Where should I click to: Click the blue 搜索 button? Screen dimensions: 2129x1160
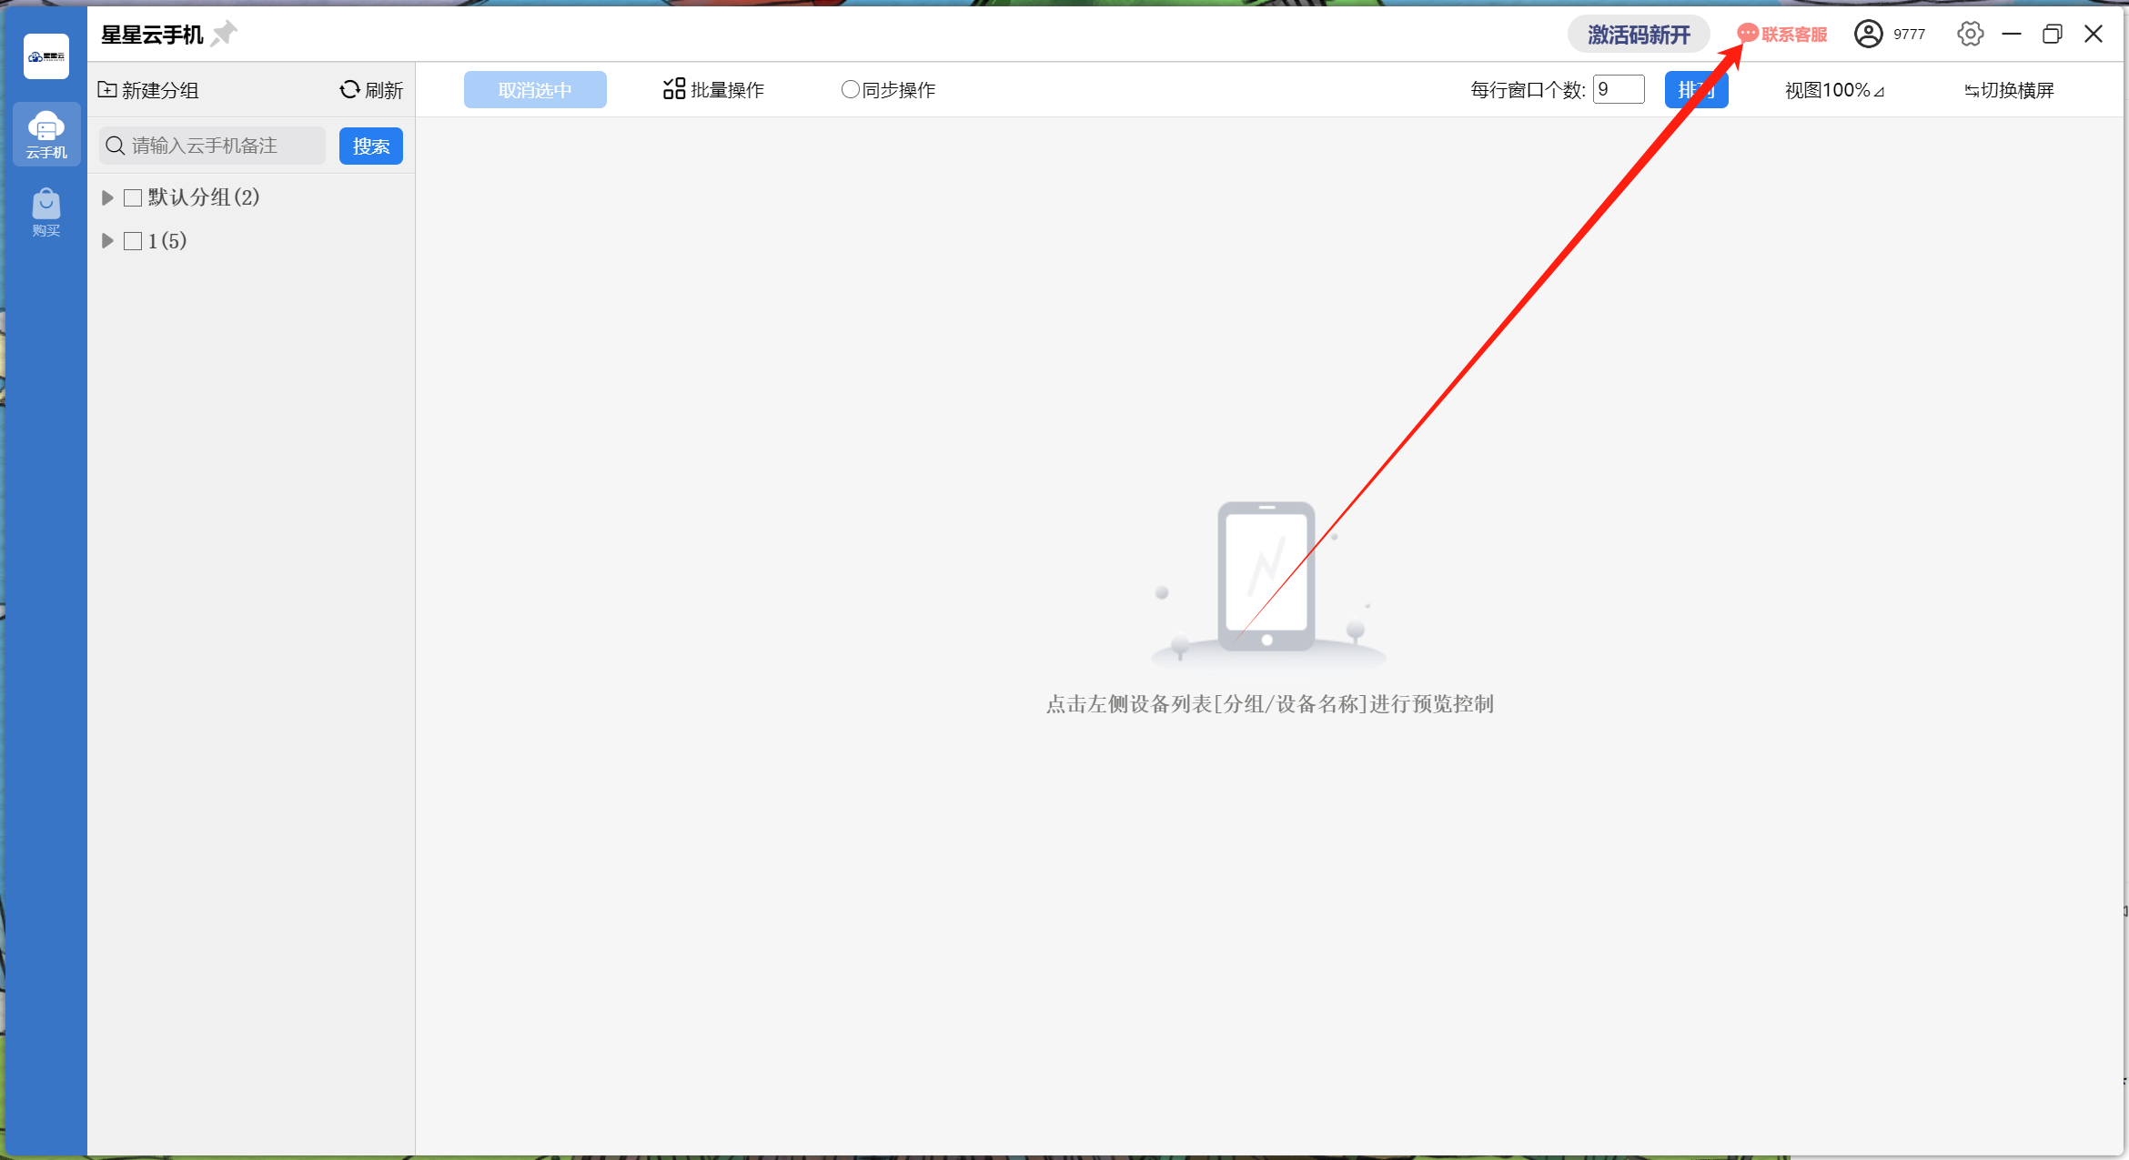pyautogui.click(x=370, y=146)
